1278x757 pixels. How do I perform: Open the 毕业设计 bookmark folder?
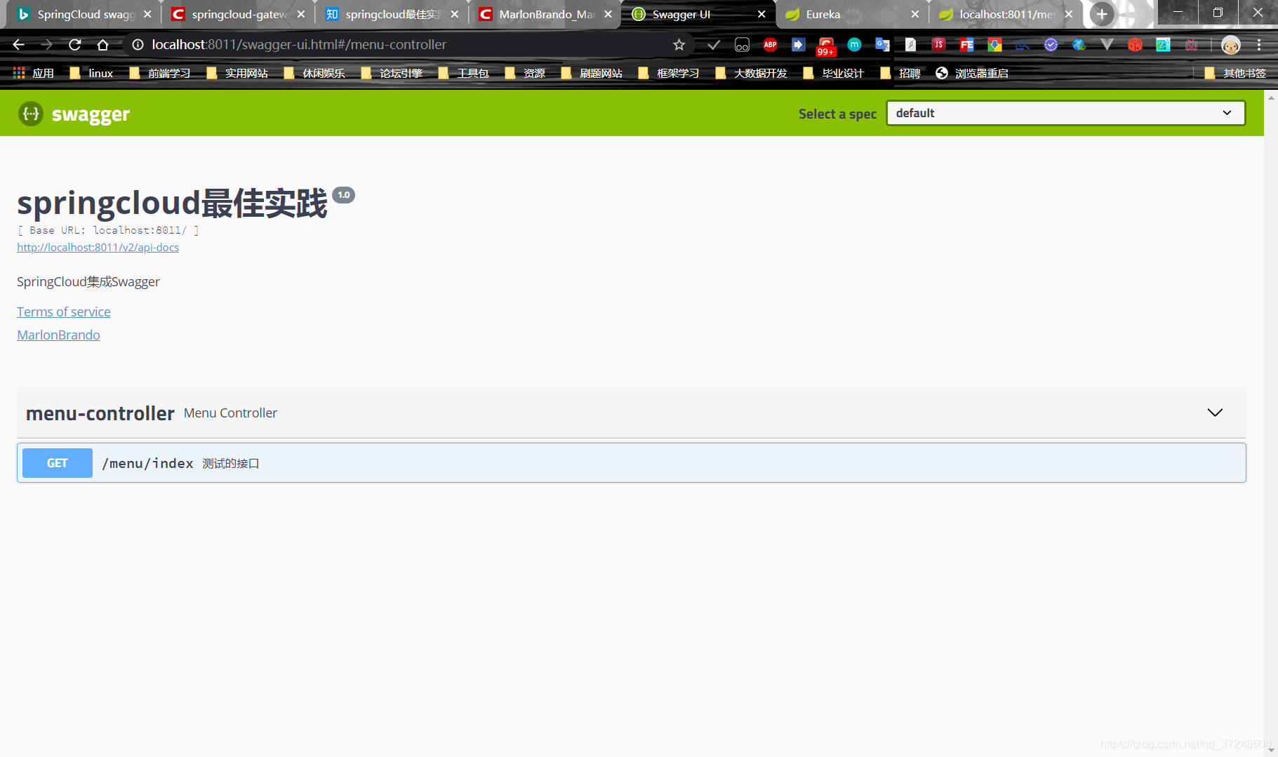coord(834,73)
